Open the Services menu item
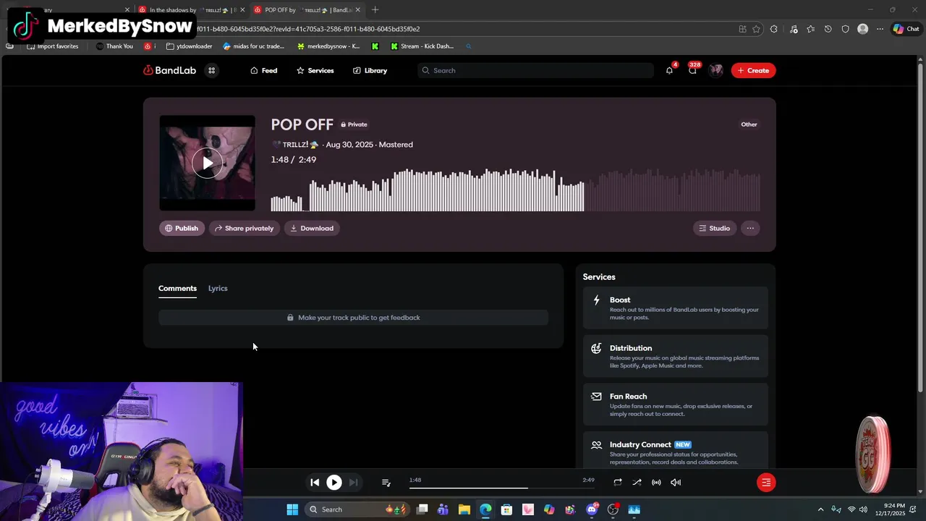The image size is (926, 521). click(x=315, y=70)
